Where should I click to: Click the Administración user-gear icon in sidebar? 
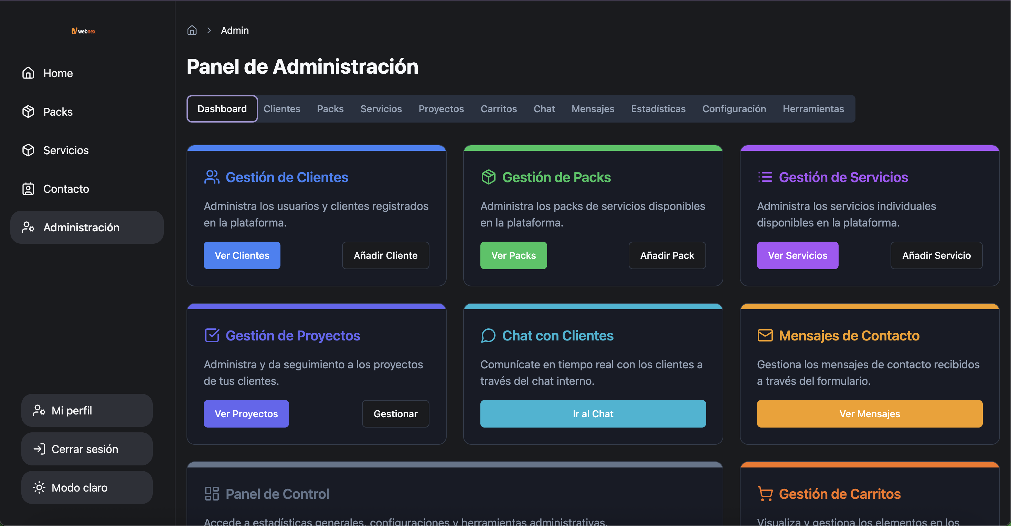pyautogui.click(x=28, y=227)
